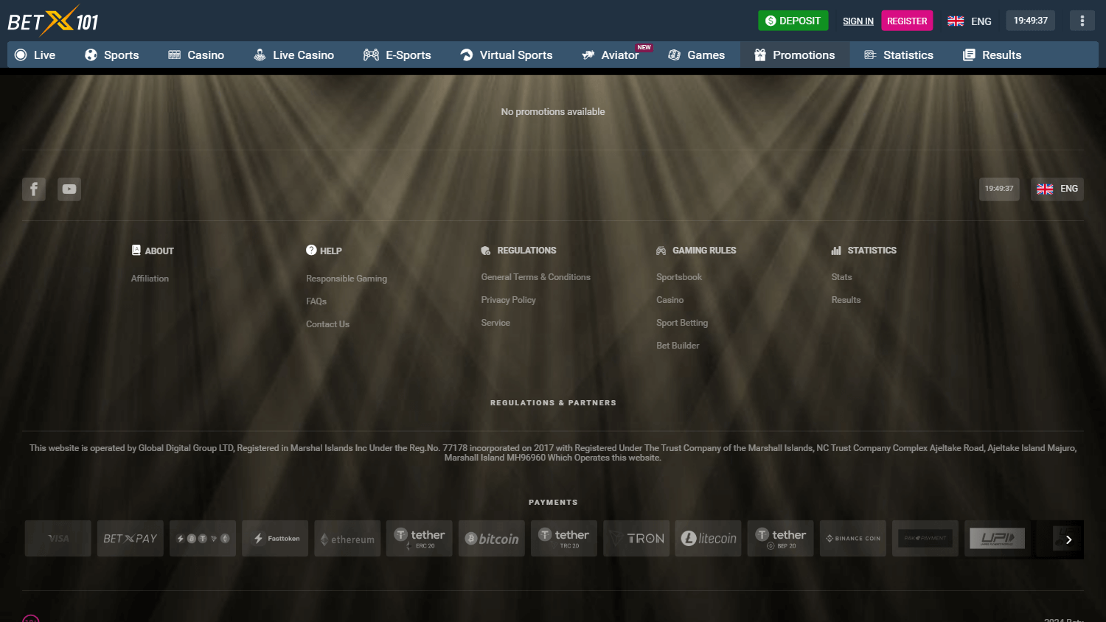1106x622 pixels.
Task: Click the REGULATIONS footer heading
Action: point(518,251)
